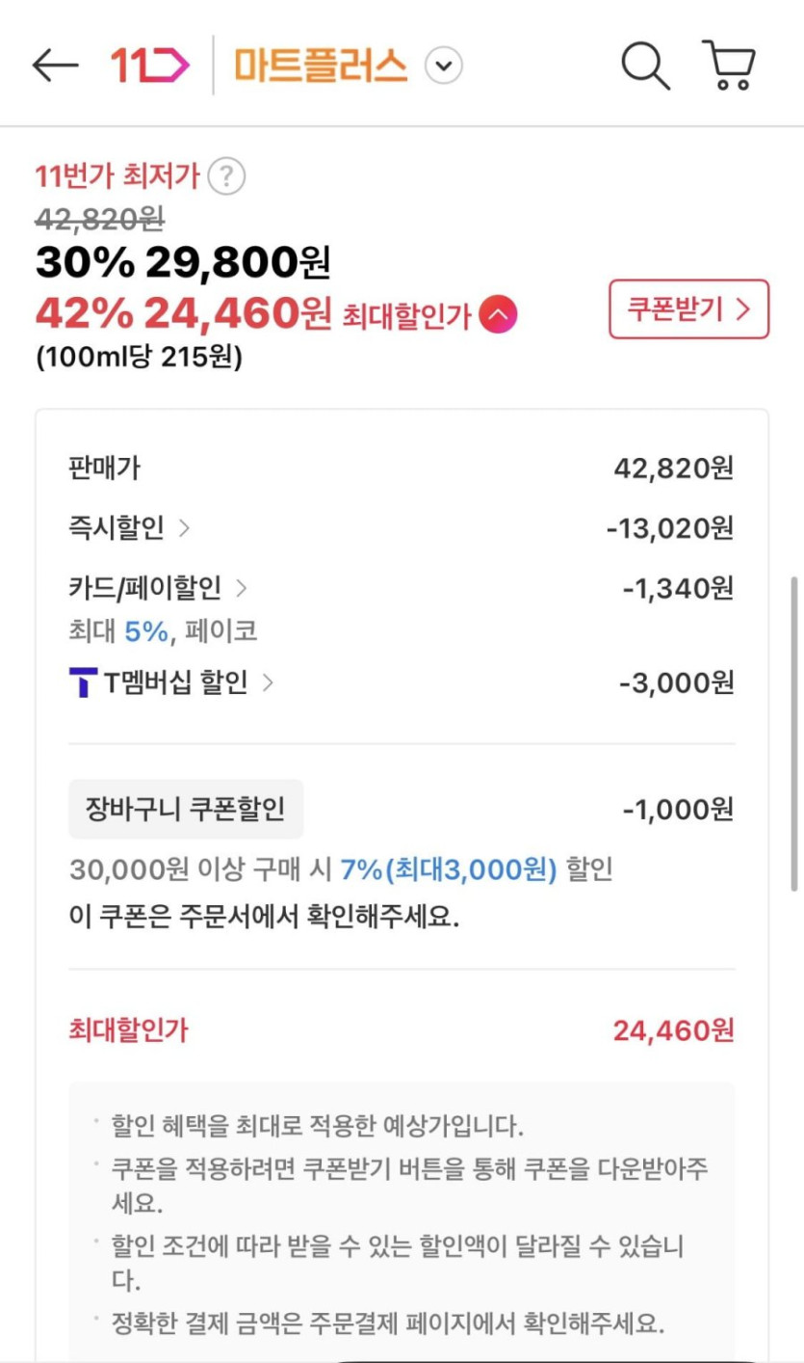The image size is (804, 1363).
Task: Open the shopping cart icon
Action: pyautogui.click(x=730, y=66)
